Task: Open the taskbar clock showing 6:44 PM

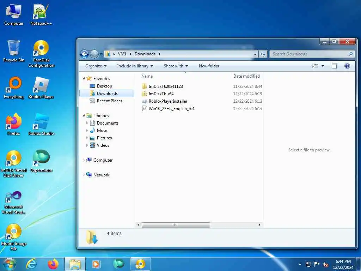Action: point(343,264)
